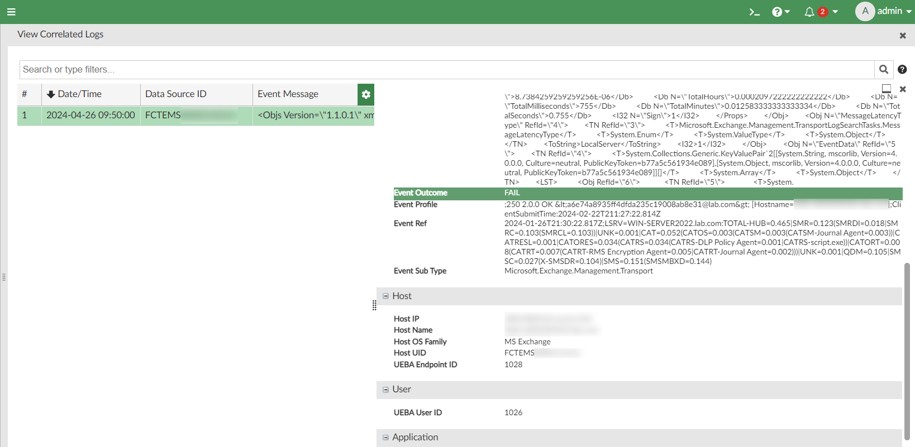Open the help menu in top bar
This screenshot has height=447, width=915.
(x=780, y=12)
